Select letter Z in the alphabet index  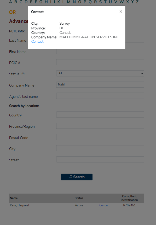(137, 2)
